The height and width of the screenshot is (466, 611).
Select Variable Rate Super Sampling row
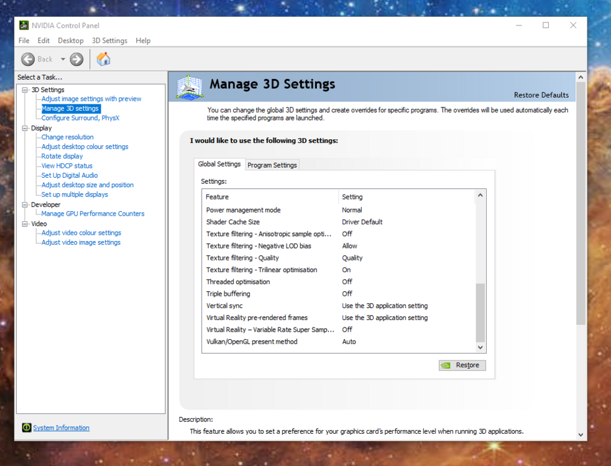[x=339, y=330]
